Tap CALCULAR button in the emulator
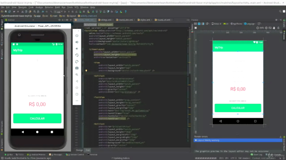The height and width of the screenshot is (160, 286). point(37,119)
